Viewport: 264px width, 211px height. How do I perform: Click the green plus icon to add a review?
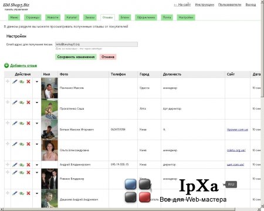(6, 66)
